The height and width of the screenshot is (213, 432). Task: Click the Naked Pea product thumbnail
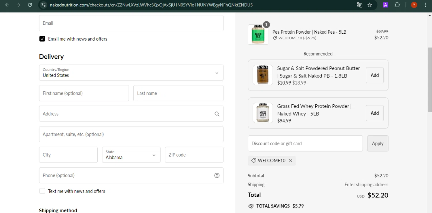click(258, 35)
